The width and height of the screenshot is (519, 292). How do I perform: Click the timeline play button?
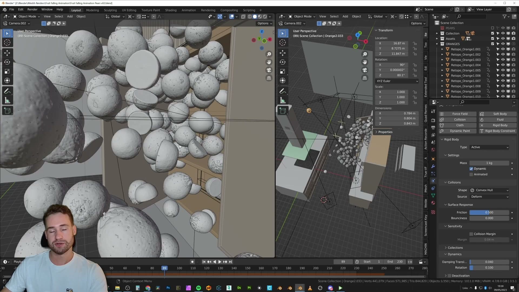click(x=219, y=262)
